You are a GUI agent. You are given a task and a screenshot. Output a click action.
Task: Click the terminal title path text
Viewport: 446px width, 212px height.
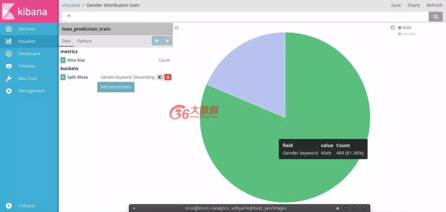236,208
